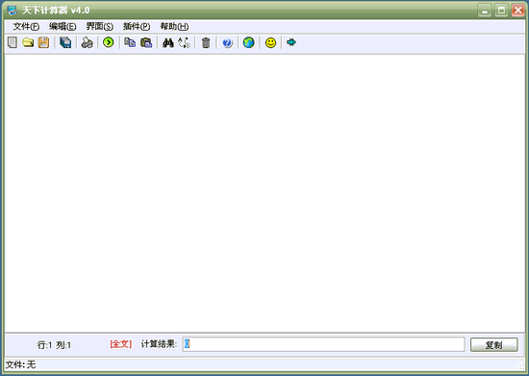This screenshot has width=529, height=376.
Task: Focus the 计算结果 result field
Action: (323, 344)
